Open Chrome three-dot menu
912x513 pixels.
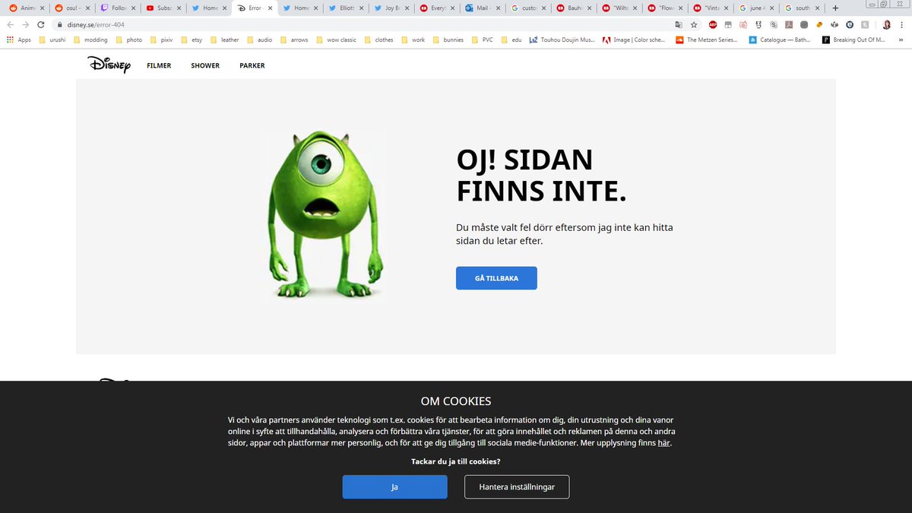(902, 24)
